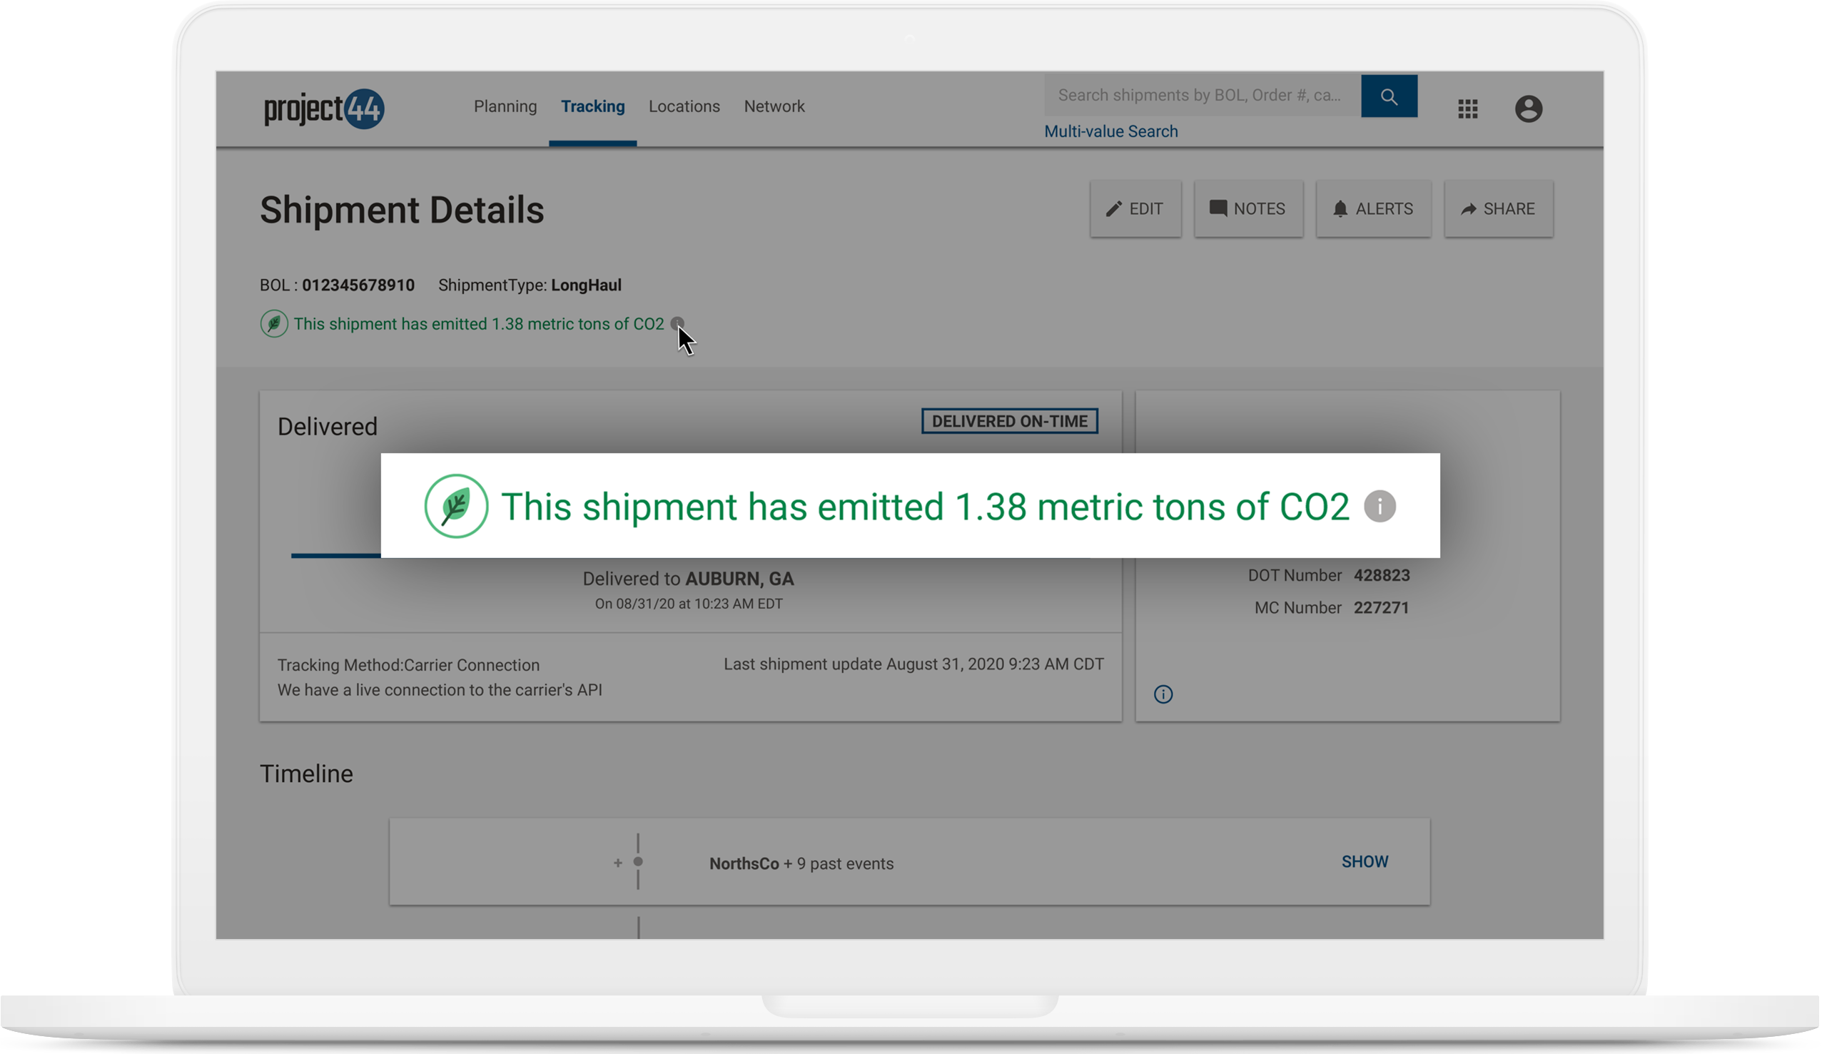
Task: Open the apps grid menu
Action: pyautogui.click(x=1467, y=109)
